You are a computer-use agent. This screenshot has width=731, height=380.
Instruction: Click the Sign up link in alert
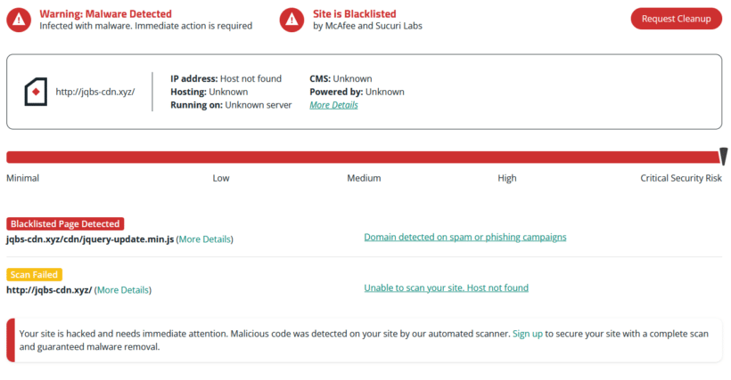527,333
